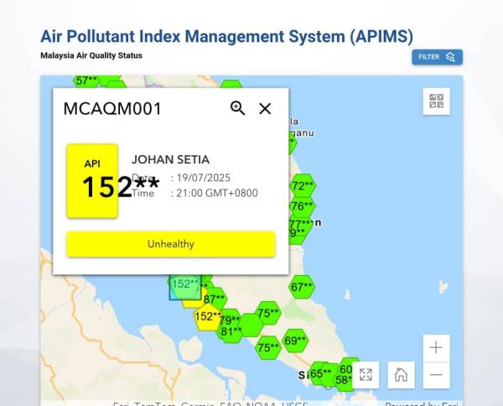Select the green 87** station marker
This screenshot has height=406, width=503.
tap(215, 299)
